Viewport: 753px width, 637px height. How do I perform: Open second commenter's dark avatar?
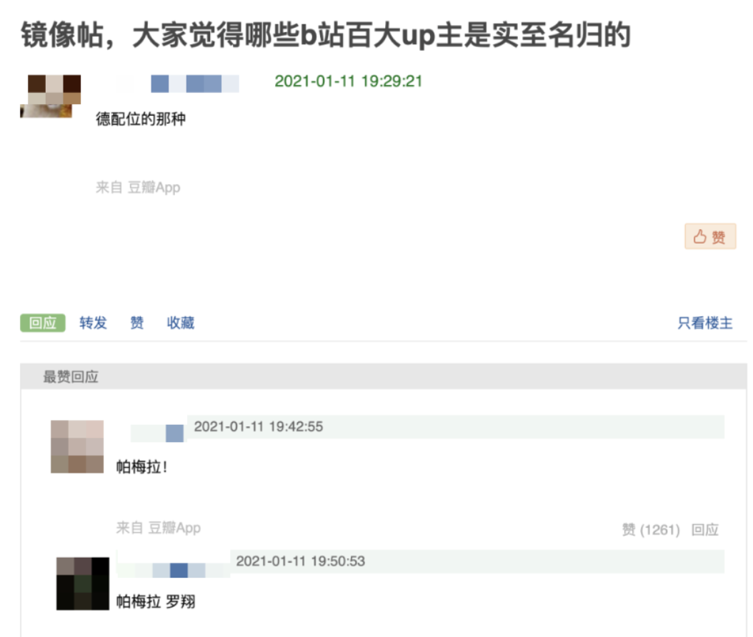[83, 583]
